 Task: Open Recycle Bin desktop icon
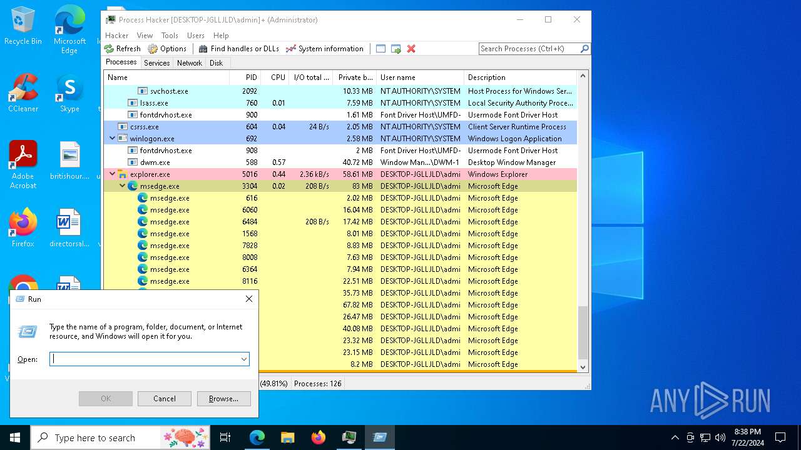23,26
